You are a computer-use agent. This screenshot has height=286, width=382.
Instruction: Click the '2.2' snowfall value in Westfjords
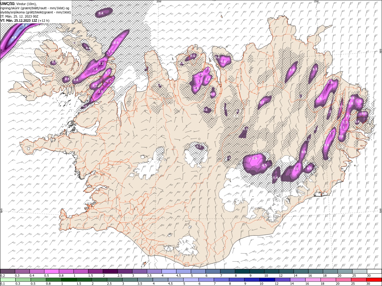pos(101,63)
